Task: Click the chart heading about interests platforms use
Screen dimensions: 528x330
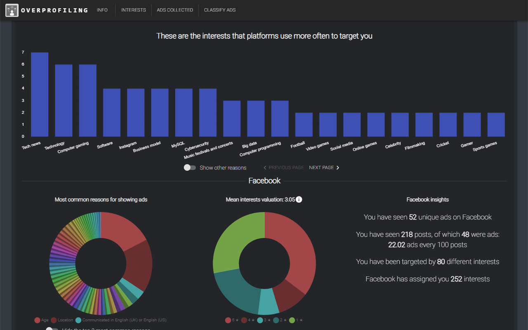Action: click(264, 36)
